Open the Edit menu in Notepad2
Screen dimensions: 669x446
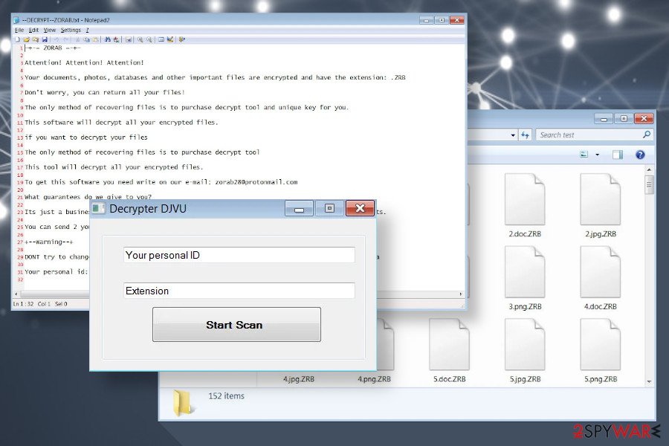(33, 30)
